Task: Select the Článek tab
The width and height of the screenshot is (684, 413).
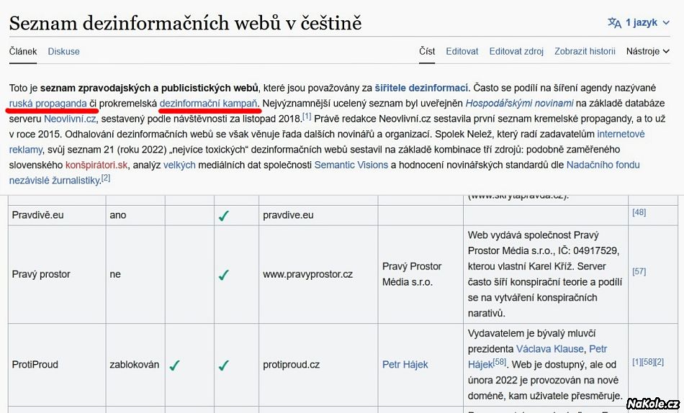Action: [23, 51]
